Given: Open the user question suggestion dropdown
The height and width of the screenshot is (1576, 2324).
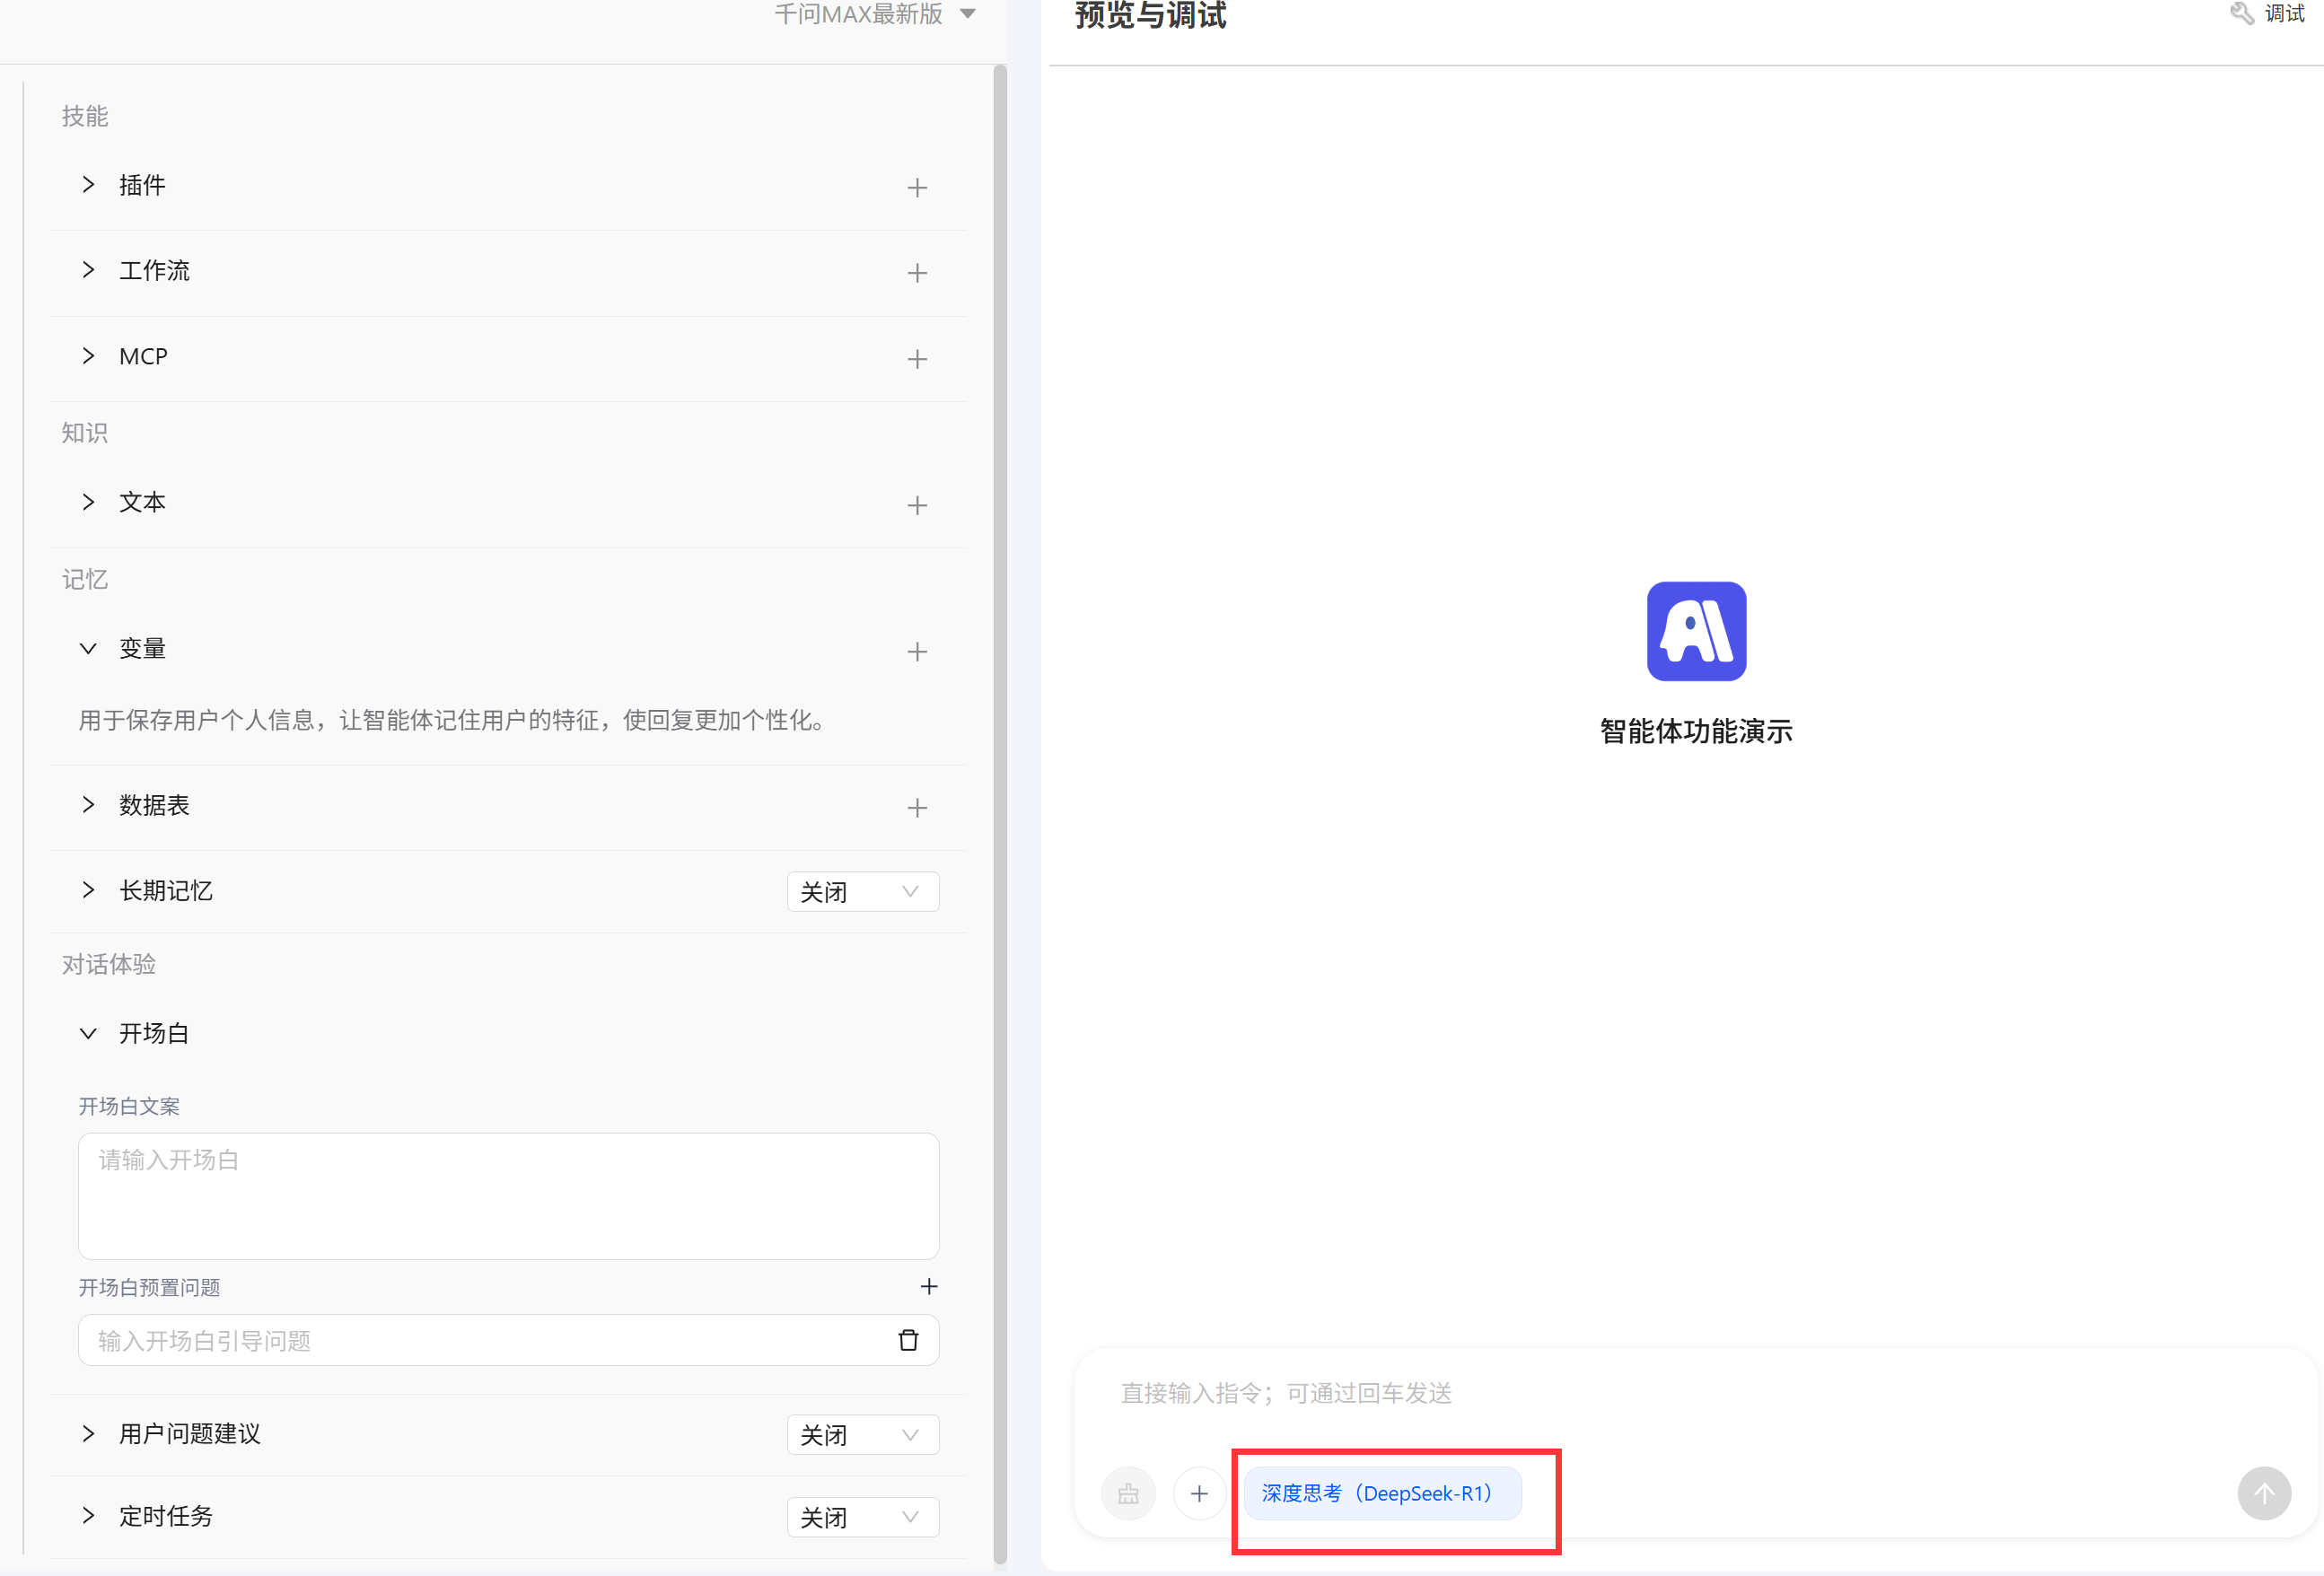Looking at the screenshot, I should click(862, 1435).
